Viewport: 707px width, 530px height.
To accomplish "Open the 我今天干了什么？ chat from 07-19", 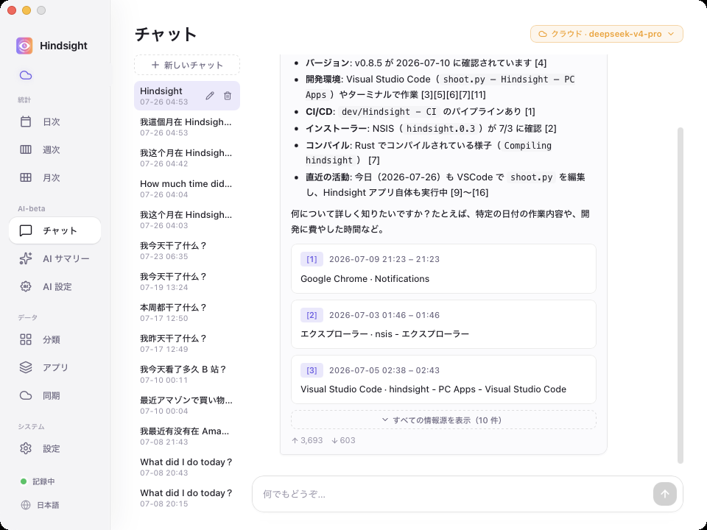I will (x=186, y=281).
